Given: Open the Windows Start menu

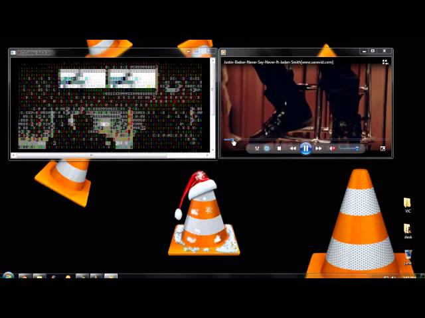Looking at the screenshot, I should point(8,276).
